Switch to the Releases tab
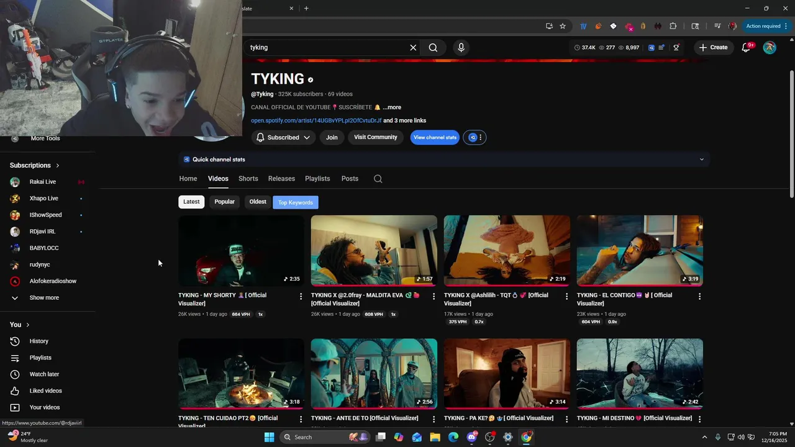The height and width of the screenshot is (447, 795). coord(281,179)
